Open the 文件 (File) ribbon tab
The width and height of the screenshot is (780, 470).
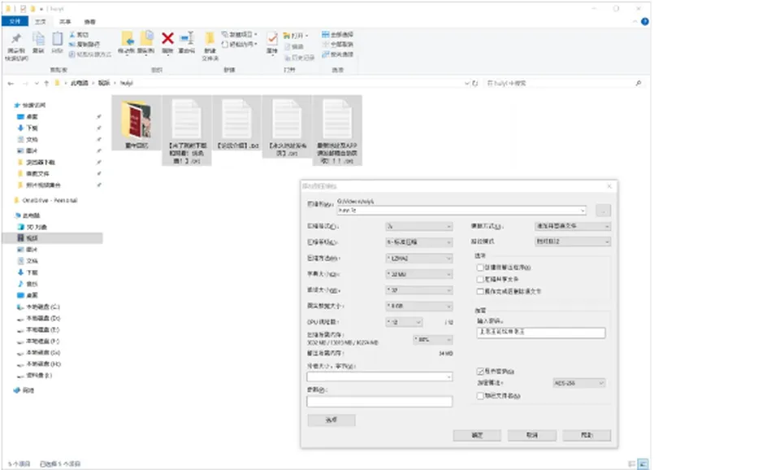tap(15, 21)
